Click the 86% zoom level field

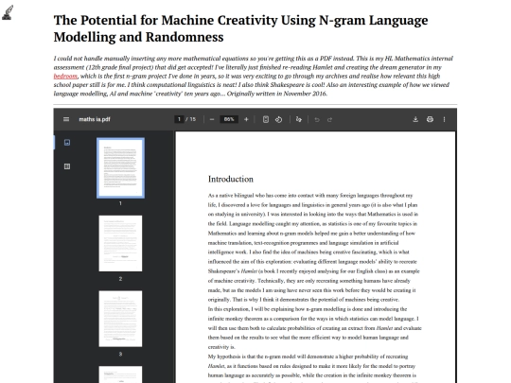pyautogui.click(x=229, y=119)
